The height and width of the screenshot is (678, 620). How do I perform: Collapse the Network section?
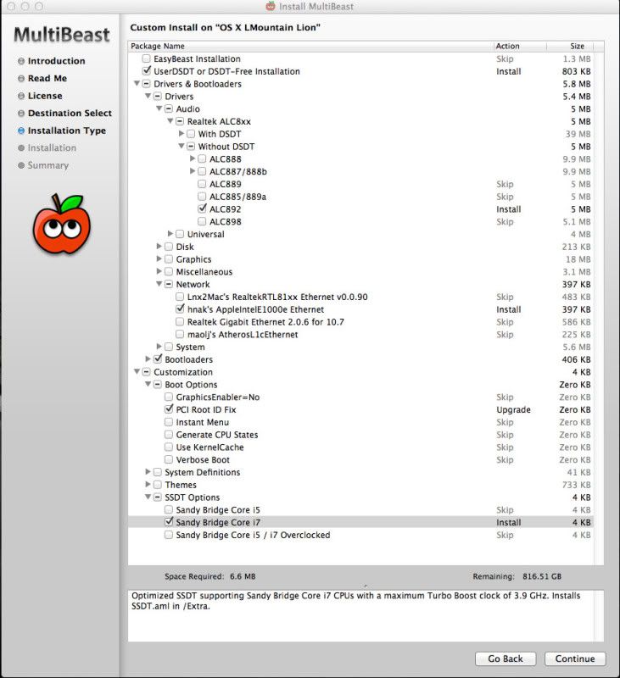[159, 284]
